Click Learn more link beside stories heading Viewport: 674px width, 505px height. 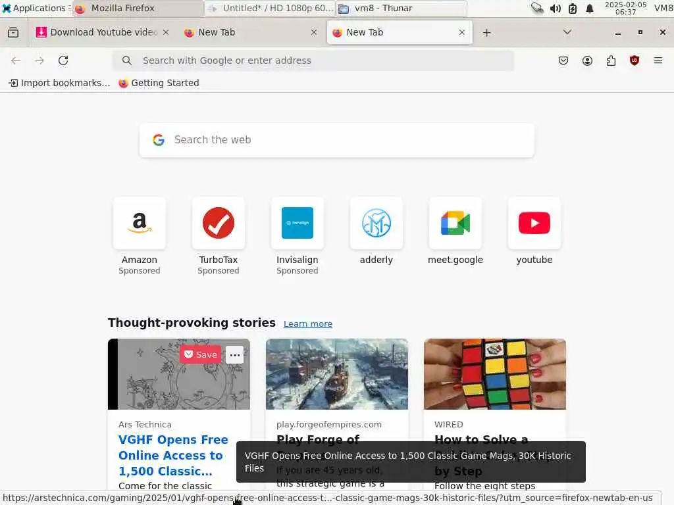[x=308, y=324]
